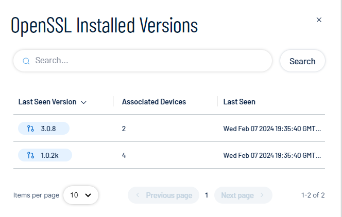Toggle sort chevron beside Last Seen Version
The width and height of the screenshot is (342, 217).
[x=84, y=102]
